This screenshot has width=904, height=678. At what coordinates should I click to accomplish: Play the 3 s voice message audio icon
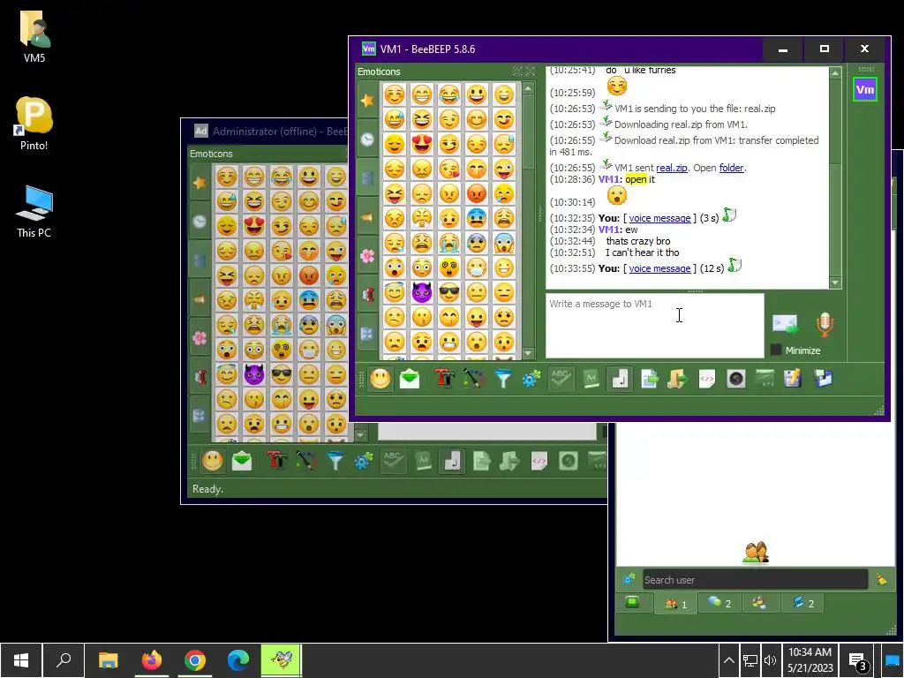click(x=729, y=215)
